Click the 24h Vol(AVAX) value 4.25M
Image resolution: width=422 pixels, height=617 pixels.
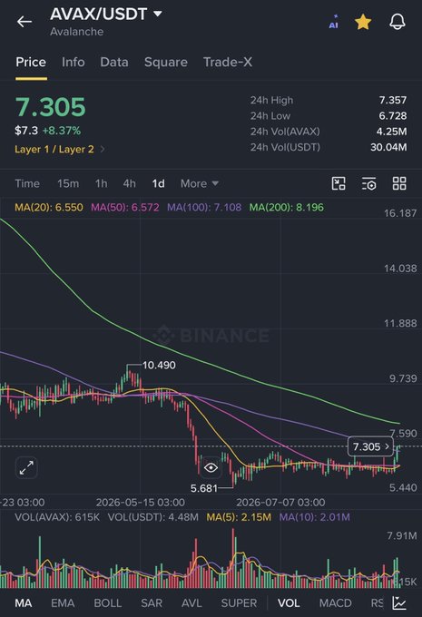click(392, 132)
